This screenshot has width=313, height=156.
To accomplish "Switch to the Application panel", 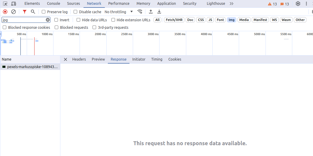I will (166, 4).
